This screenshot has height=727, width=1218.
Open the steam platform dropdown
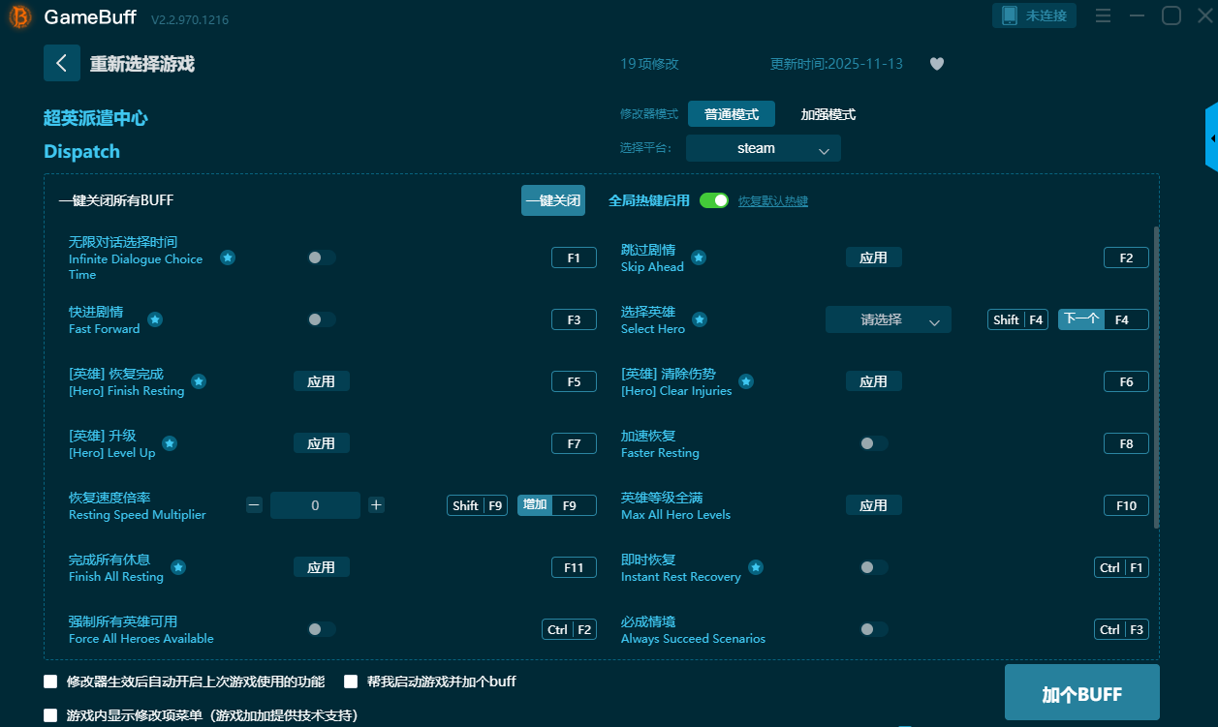(x=763, y=148)
